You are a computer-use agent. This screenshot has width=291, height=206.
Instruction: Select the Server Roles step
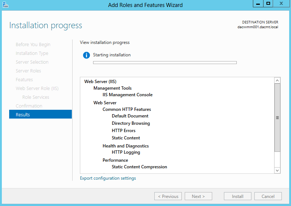28,71
